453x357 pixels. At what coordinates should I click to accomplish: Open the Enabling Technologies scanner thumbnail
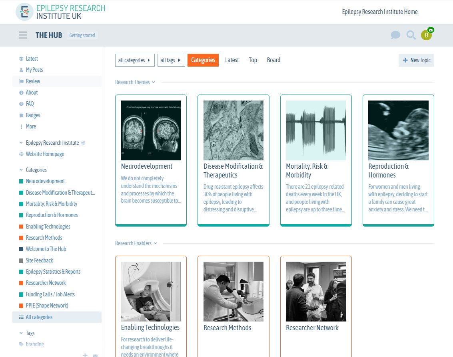pyautogui.click(x=151, y=292)
